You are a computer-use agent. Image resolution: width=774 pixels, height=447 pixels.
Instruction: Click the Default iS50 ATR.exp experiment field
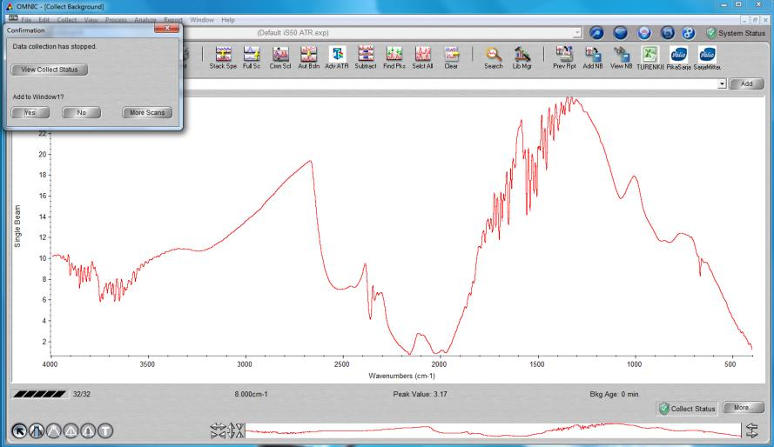click(380, 32)
